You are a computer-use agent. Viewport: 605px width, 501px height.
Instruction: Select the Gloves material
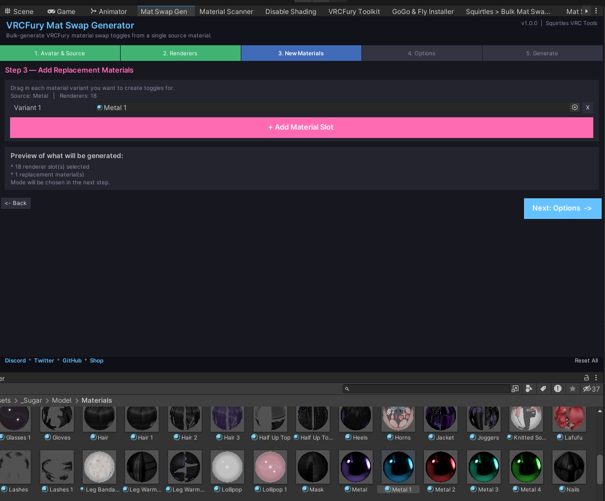tap(57, 423)
